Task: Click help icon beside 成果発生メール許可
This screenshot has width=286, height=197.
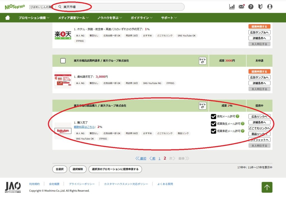Action: [243, 123]
